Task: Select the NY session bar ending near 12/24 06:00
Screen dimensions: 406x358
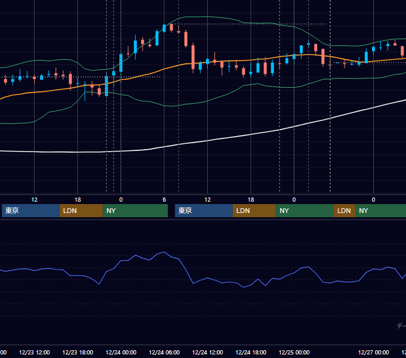Action: [x=135, y=211]
